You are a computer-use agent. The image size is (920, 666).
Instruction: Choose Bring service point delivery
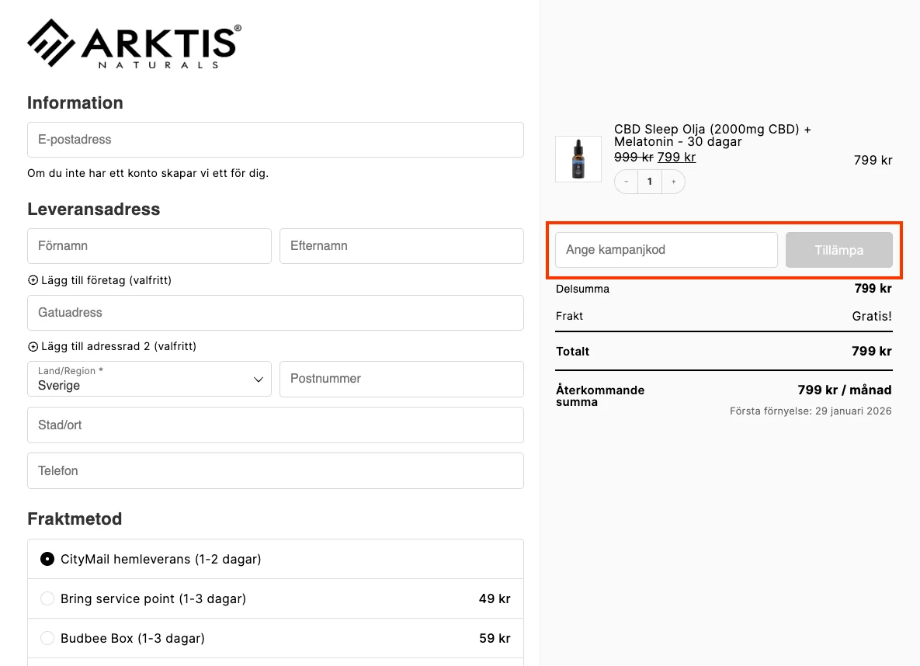click(x=47, y=598)
